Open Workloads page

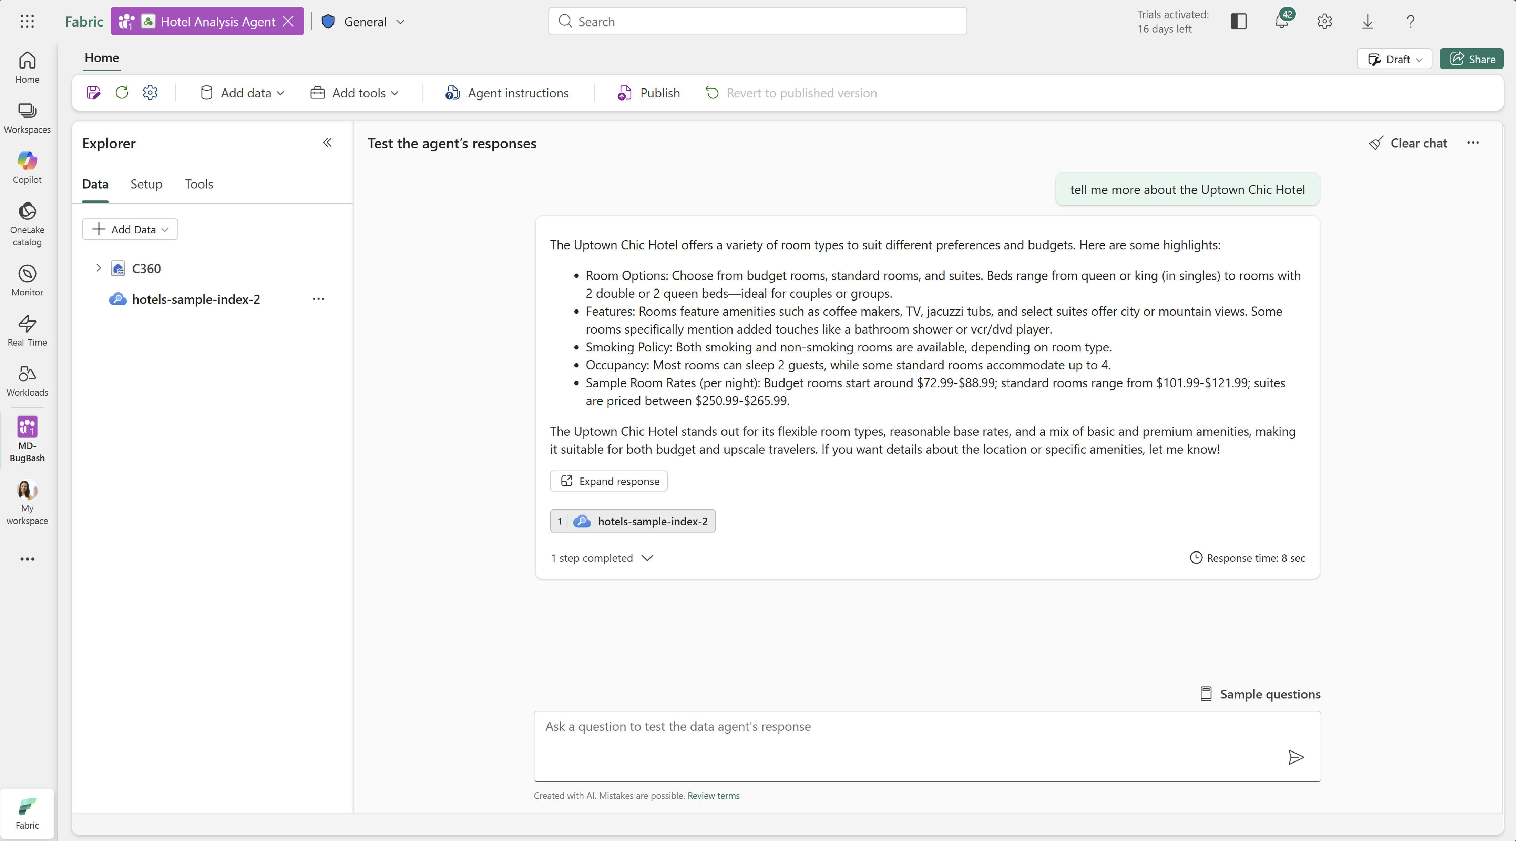click(27, 380)
